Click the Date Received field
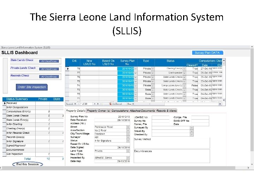This screenshot has height=191, width=254. [112, 120]
